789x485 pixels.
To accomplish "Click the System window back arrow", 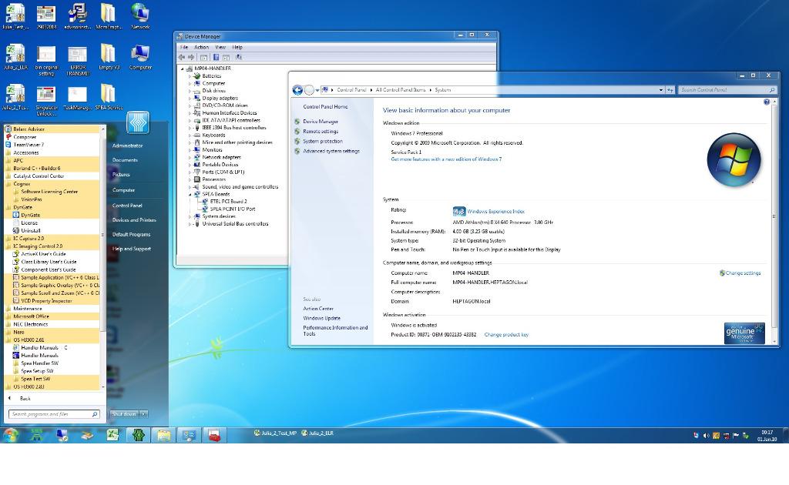I will pyautogui.click(x=297, y=90).
